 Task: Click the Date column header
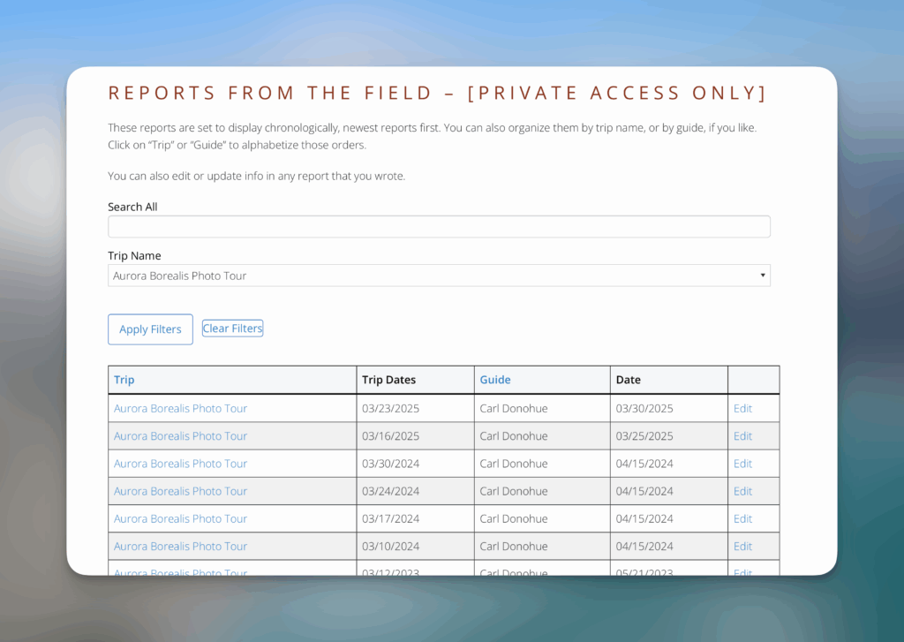pos(629,379)
